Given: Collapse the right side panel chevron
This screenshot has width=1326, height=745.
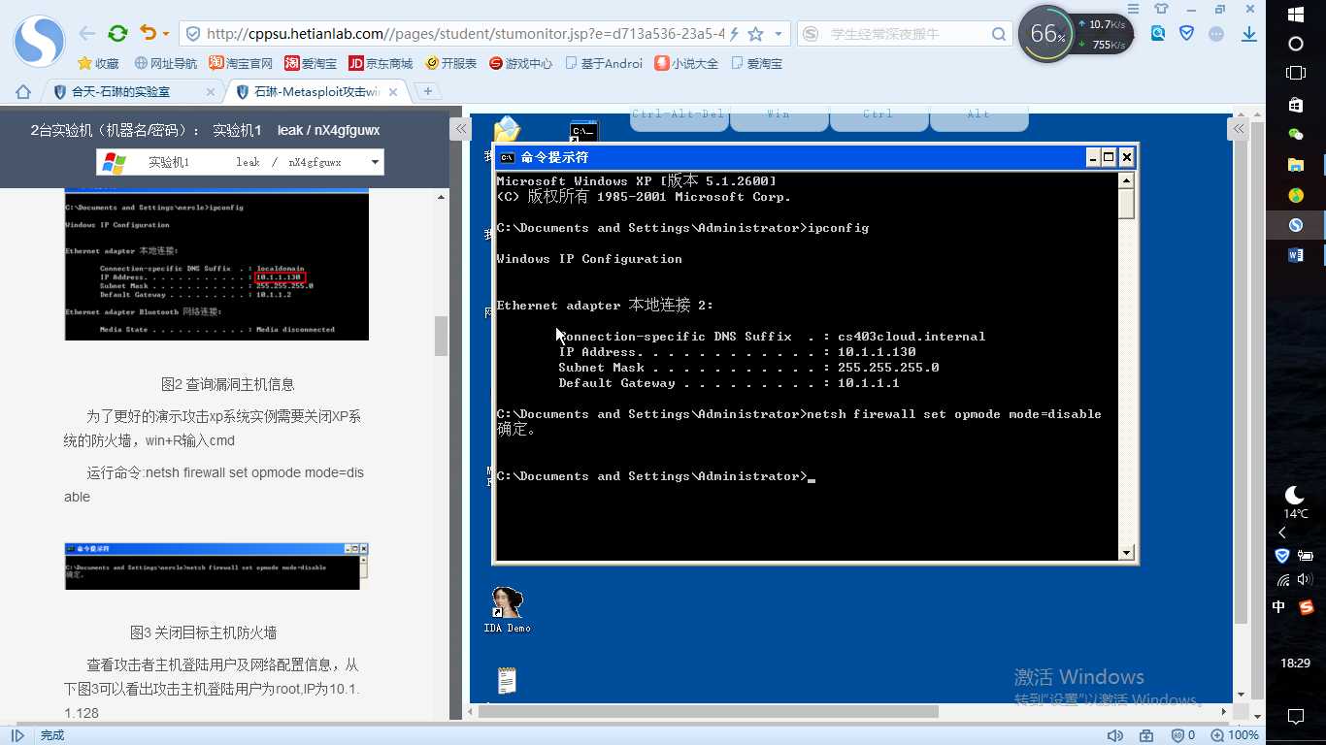Looking at the screenshot, I should point(1238,128).
